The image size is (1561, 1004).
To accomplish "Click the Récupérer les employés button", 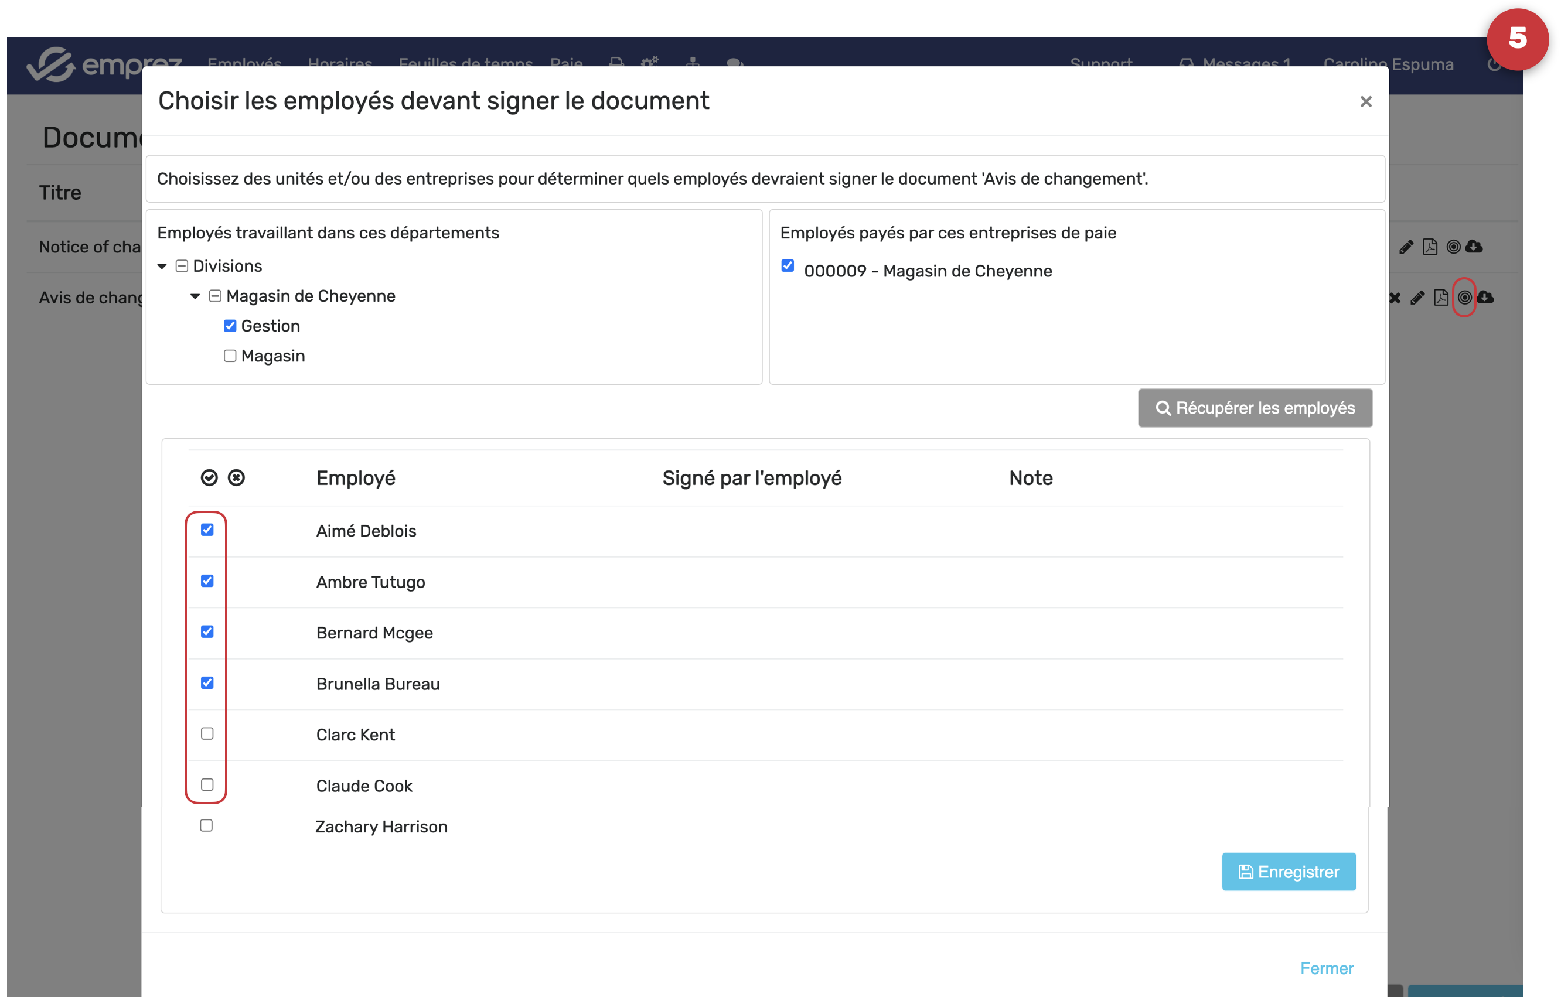I will pos(1255,408).
